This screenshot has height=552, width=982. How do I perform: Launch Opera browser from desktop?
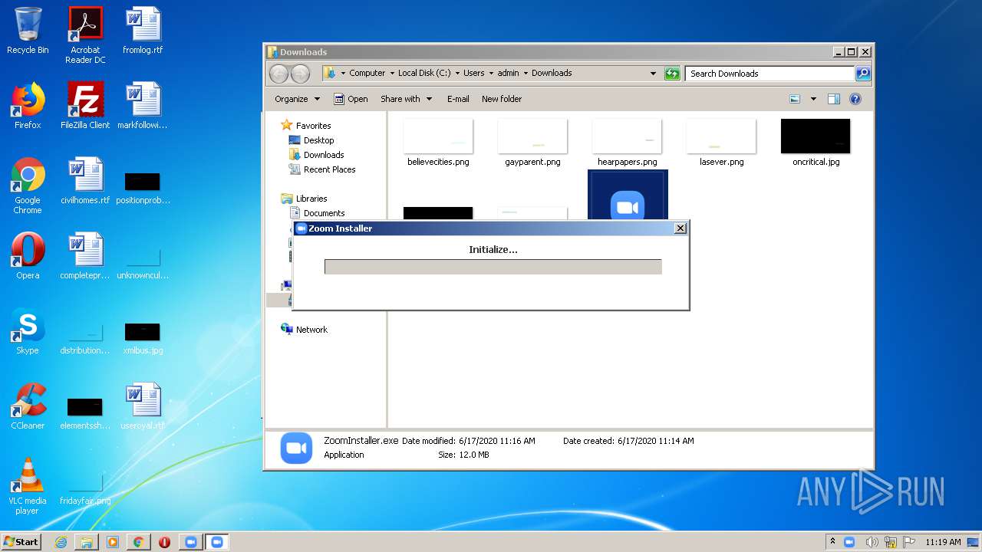(28, 256)
